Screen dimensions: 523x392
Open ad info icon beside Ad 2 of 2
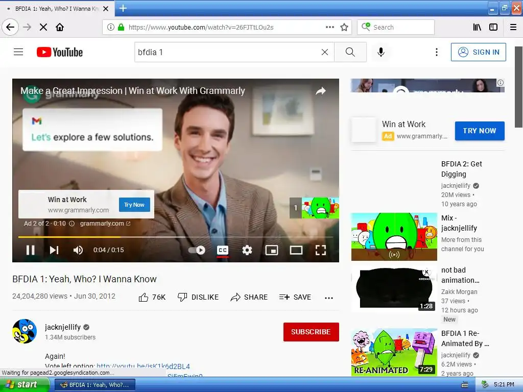[72, 224]
